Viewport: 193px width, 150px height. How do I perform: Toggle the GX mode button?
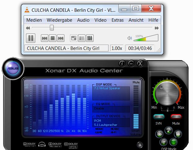click(x=173, y=142)
